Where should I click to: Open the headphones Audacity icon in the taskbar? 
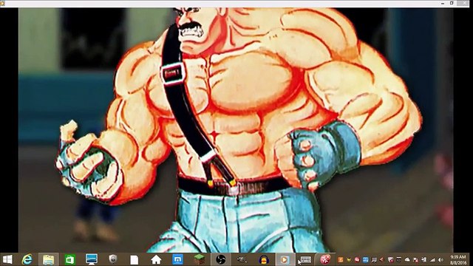(264, 259)
